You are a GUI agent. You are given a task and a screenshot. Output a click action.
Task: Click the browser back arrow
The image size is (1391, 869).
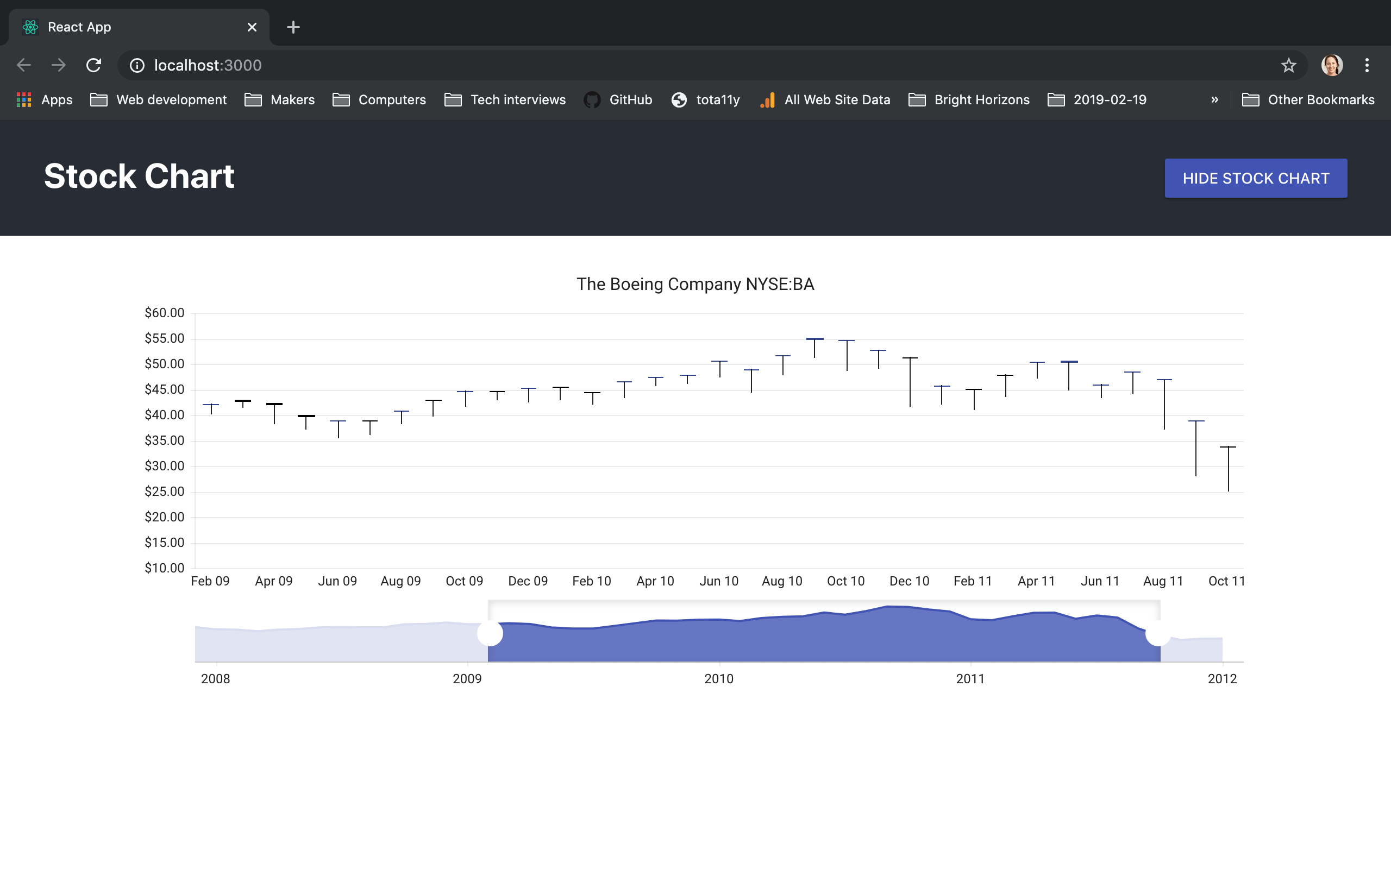23,66
